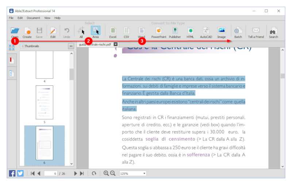Click the page number field
This screenshot has height=185, width=292.
click(51, 173)
